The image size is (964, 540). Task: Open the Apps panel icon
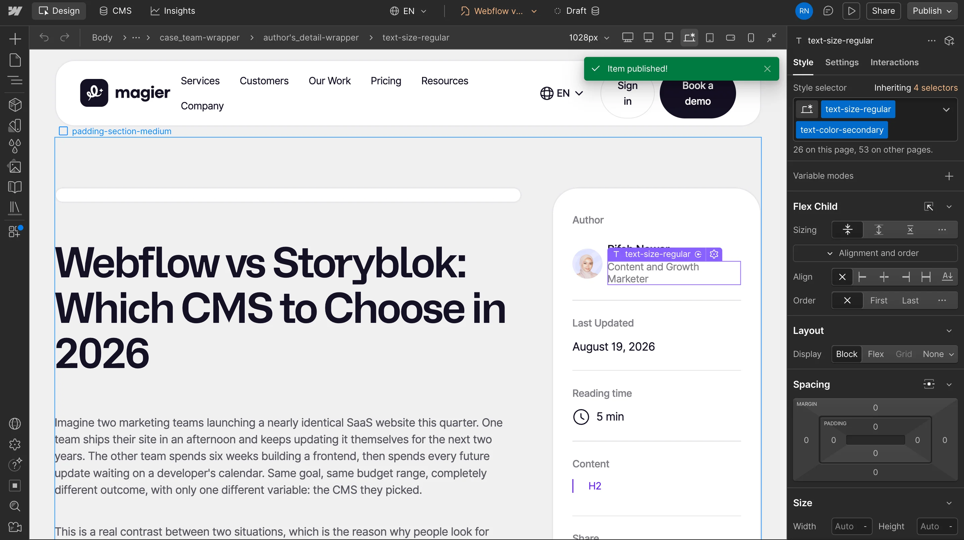[x=15, y=232]
